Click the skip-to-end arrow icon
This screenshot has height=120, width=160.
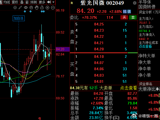click(x=49, y=2)
